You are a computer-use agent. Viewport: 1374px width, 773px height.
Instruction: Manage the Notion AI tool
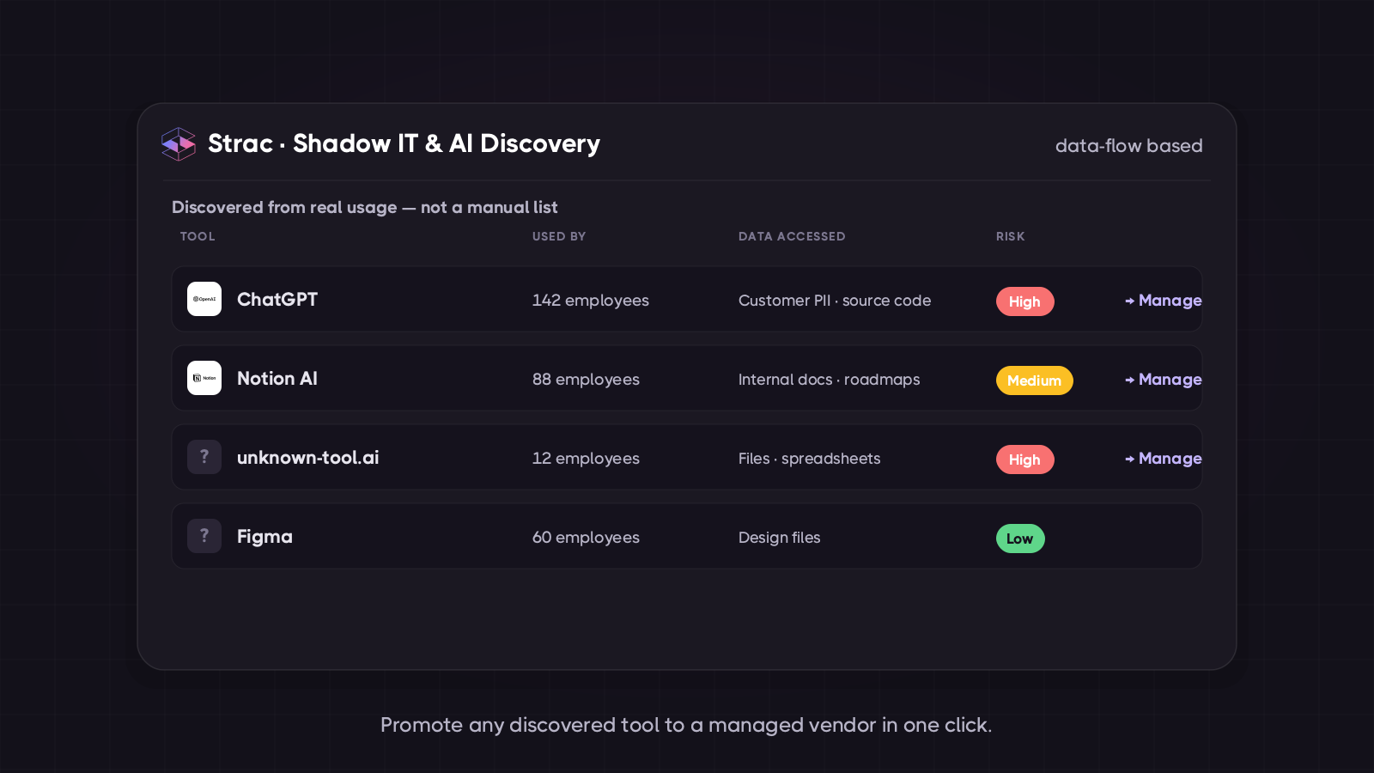click(x=1164, y=380)
